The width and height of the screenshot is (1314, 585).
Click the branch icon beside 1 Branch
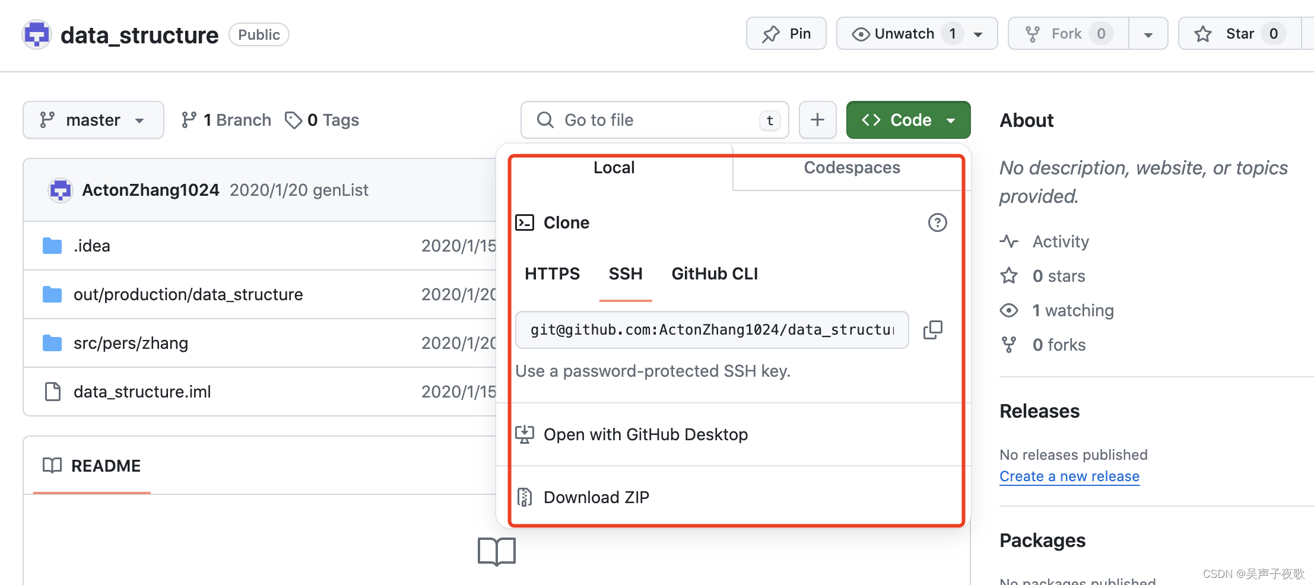(189, 120)
